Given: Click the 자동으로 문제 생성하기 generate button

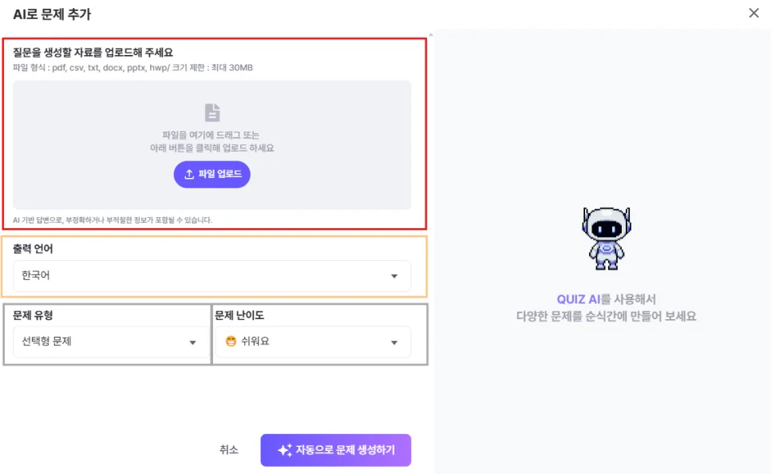Looking at the screenshot, I should pos(335,449).
